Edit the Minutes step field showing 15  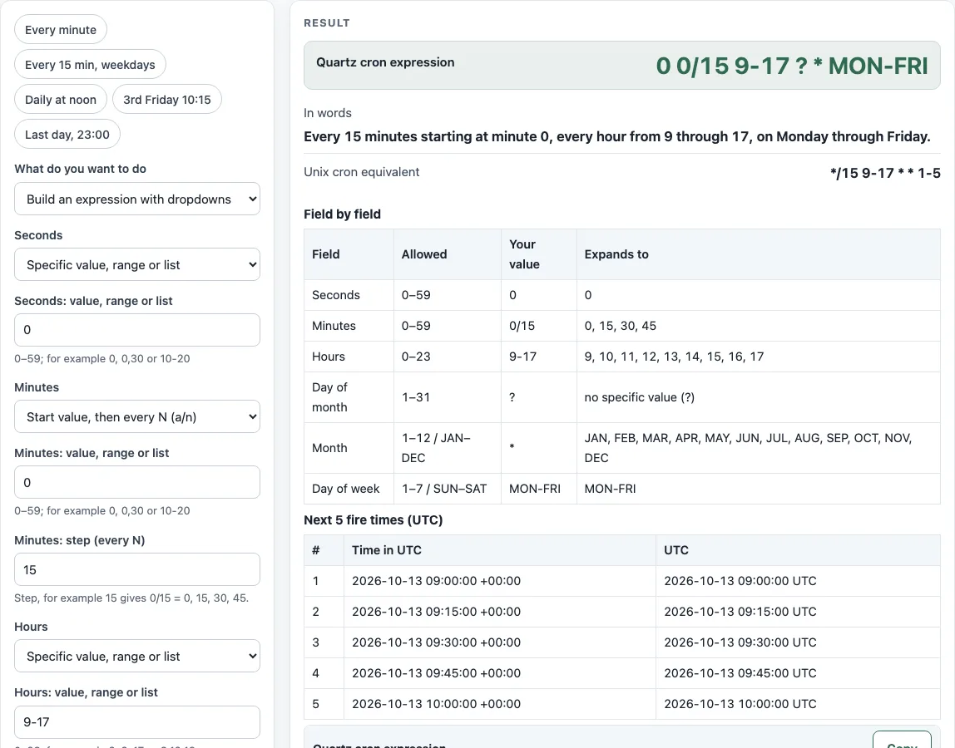(x=137, y=569)
